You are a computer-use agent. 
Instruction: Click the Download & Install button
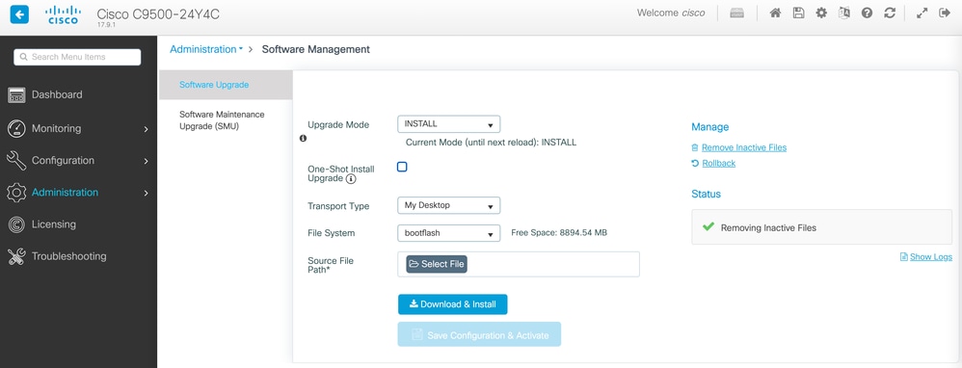pos(452,304)
